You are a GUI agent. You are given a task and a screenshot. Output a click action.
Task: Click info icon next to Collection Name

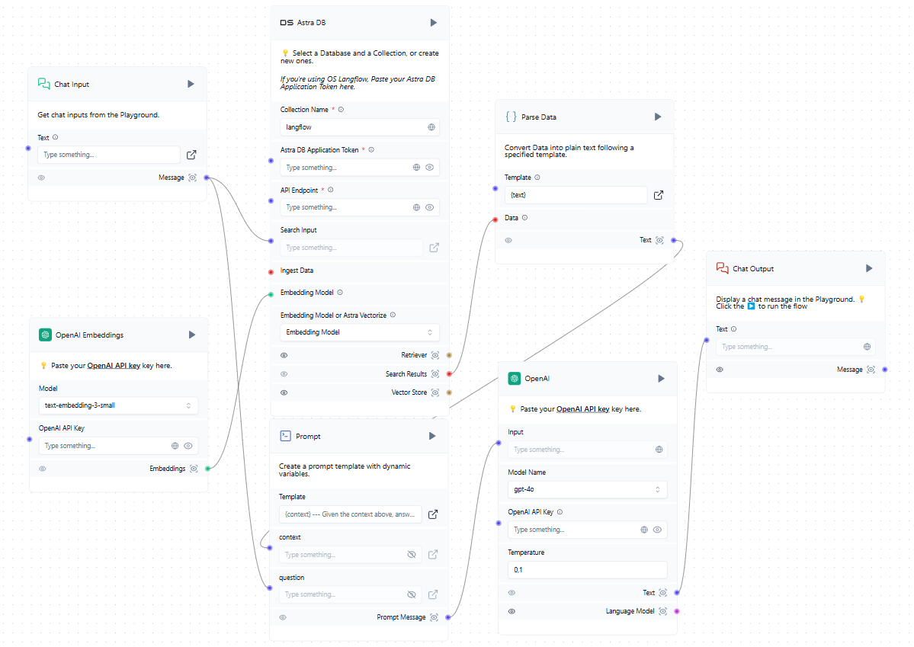pyautogui.click(x=341, y=110)
